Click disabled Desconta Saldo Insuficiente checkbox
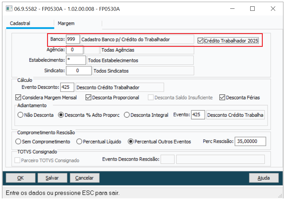 point(151,97)
